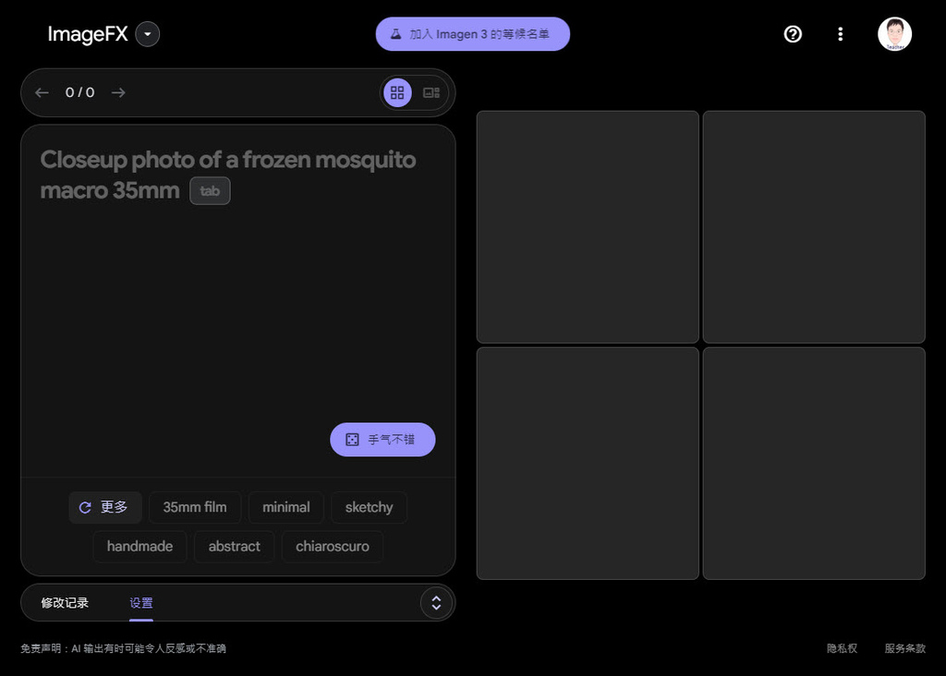This screenshot has height=676, width=946.
Task: Open the help question mark icon
Action: (x=793, y=34)
